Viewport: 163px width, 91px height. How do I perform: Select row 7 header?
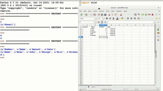tap(81, 37)
